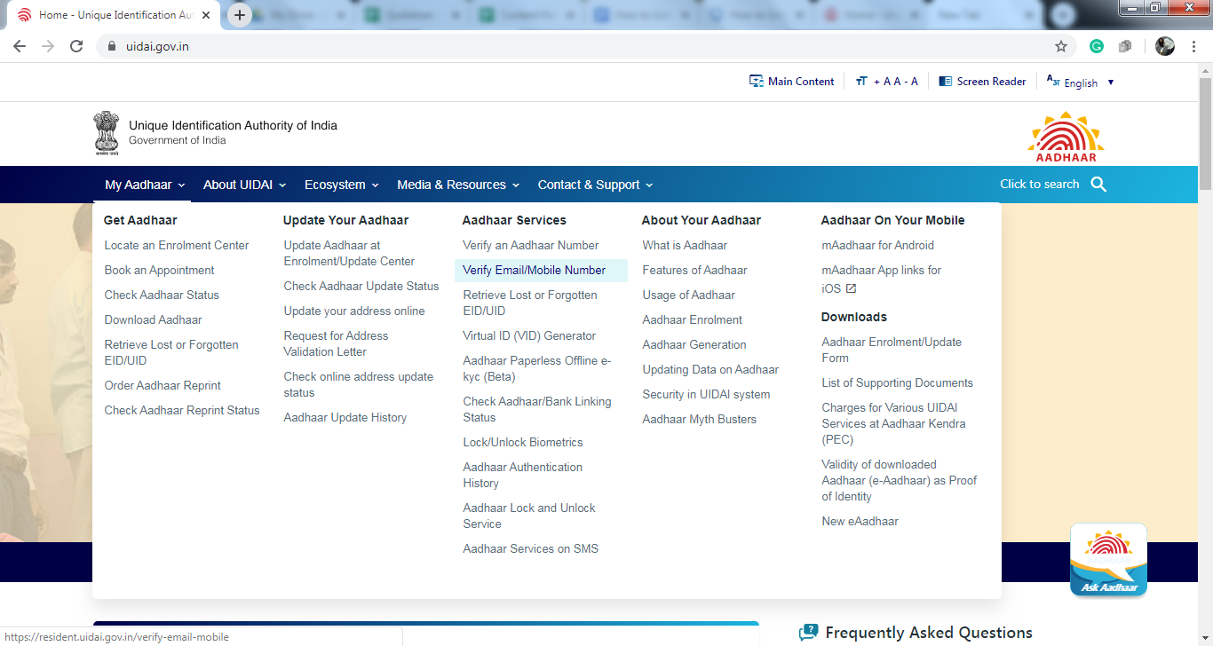Click What is Aadhaar
Viewport: 1213px width, 646px height.
tap(685, 246)
